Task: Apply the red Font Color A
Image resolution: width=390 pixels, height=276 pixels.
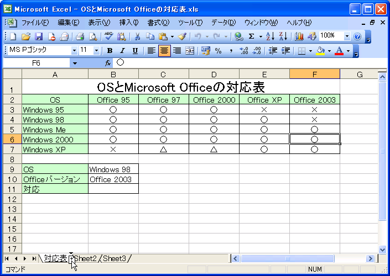Action: [x=339, y=51]
